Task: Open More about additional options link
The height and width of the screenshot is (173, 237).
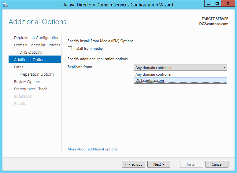Action: 92,149
